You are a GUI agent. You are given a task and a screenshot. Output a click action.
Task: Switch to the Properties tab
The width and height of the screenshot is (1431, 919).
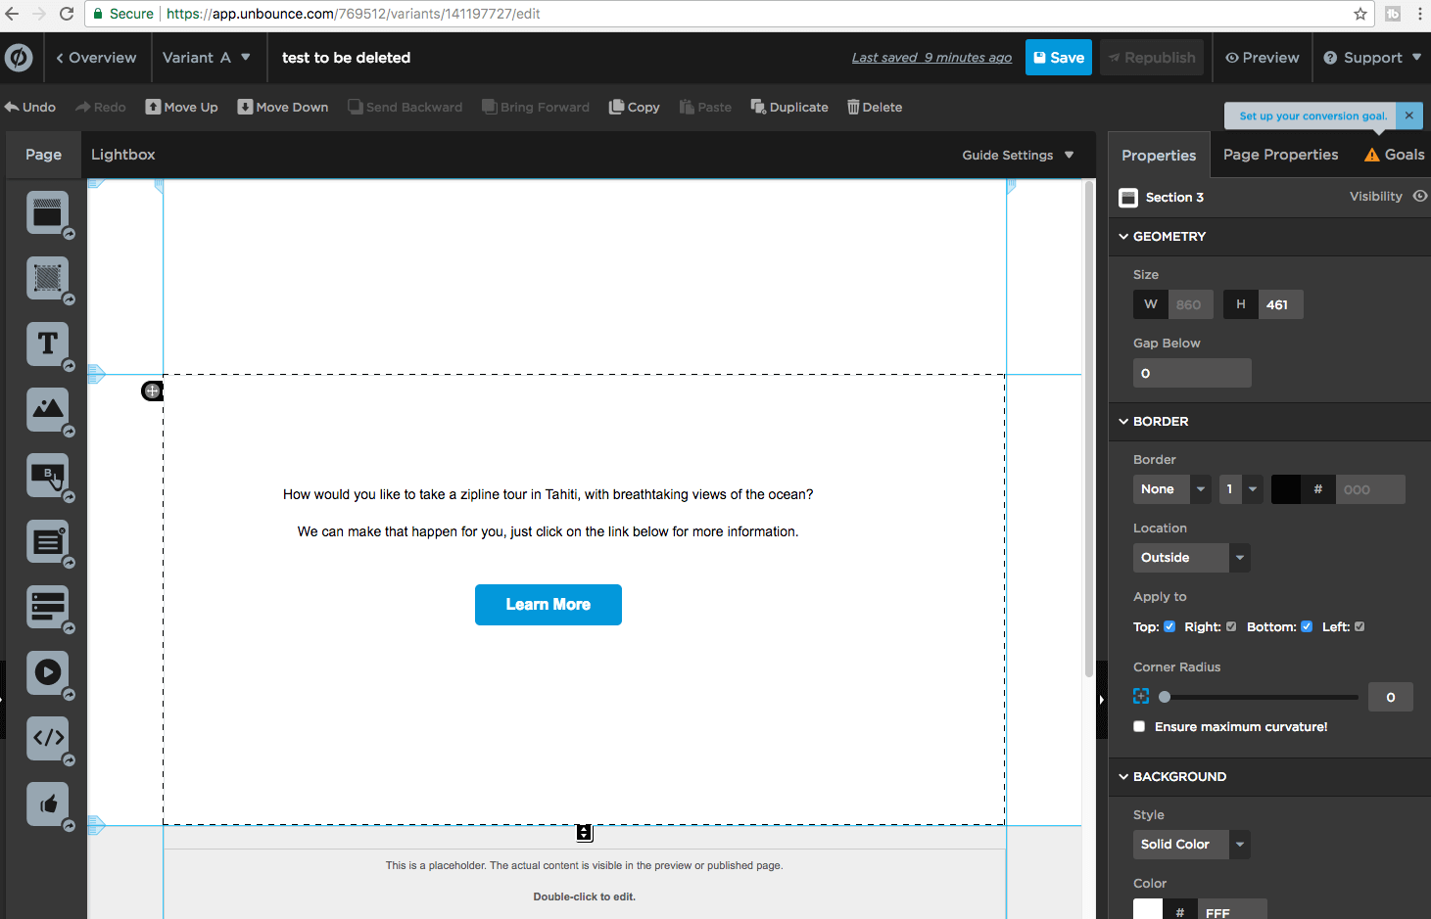pyautogui.click(x=1159, y=155)
